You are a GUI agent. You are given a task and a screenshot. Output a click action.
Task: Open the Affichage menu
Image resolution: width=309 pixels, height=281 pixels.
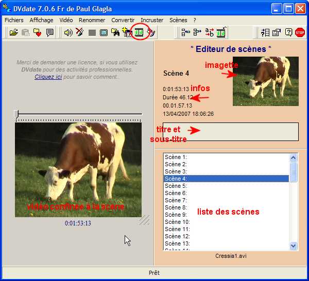41,20
